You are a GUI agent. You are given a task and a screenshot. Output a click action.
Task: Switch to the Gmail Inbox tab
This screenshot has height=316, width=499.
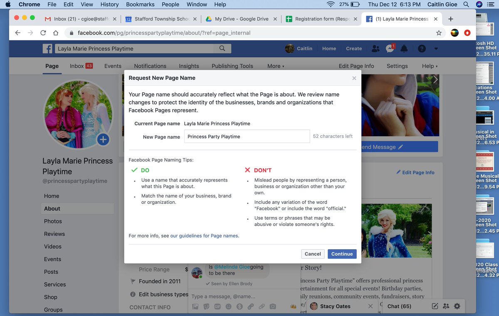pos(81,19)
